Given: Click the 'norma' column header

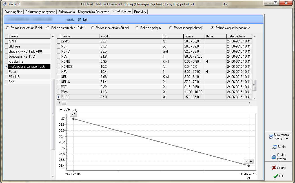Looking at the screenshot, I should click(x=194, y=36).
